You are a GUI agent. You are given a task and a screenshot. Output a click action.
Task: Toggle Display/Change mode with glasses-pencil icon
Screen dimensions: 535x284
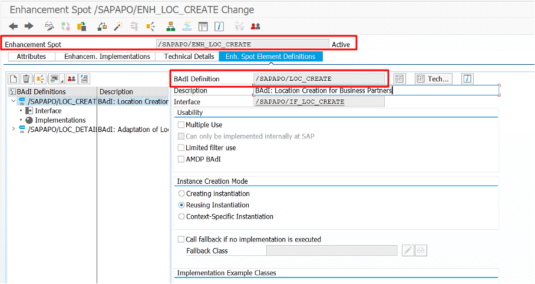point(49,27)
